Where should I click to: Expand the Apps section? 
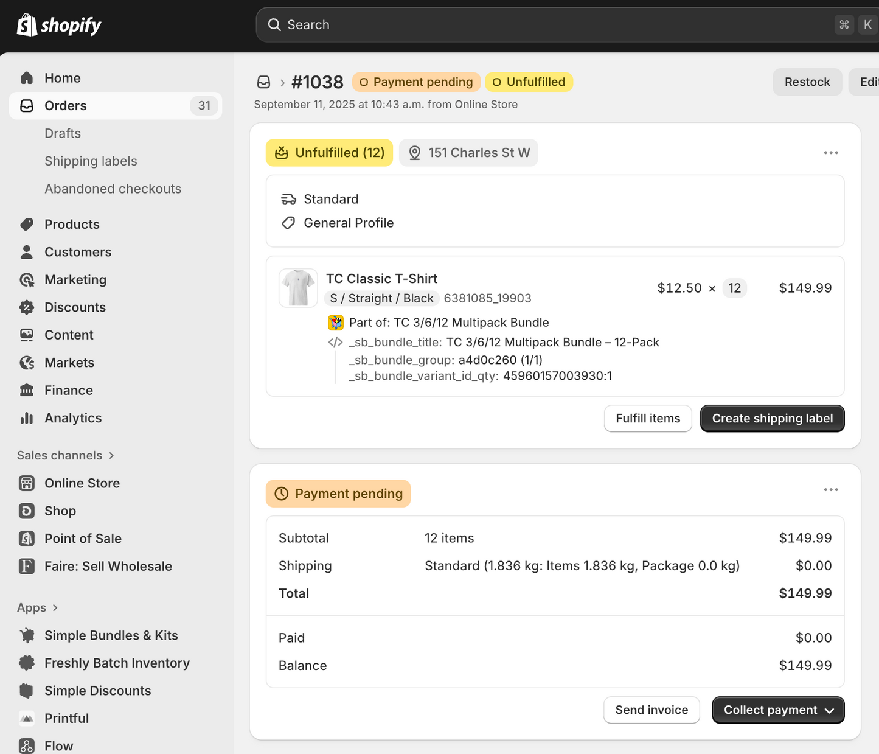(38, 608)
